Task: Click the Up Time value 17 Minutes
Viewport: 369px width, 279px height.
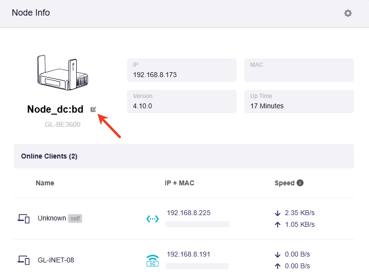Action: pos(267,106)
